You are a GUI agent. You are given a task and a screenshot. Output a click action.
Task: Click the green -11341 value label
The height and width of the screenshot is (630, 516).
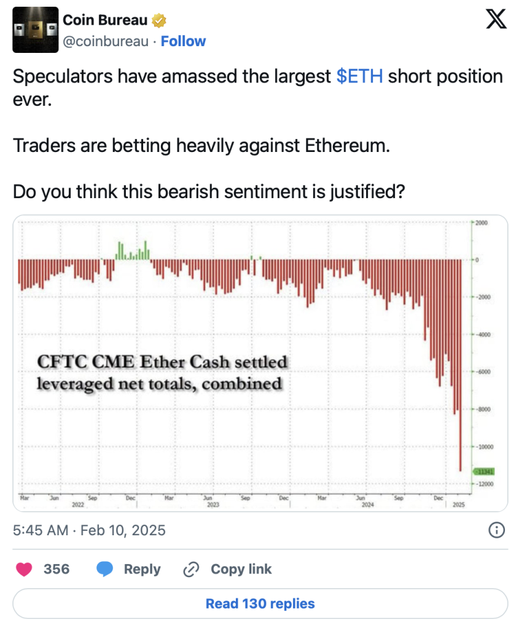[x=484, y=472]
